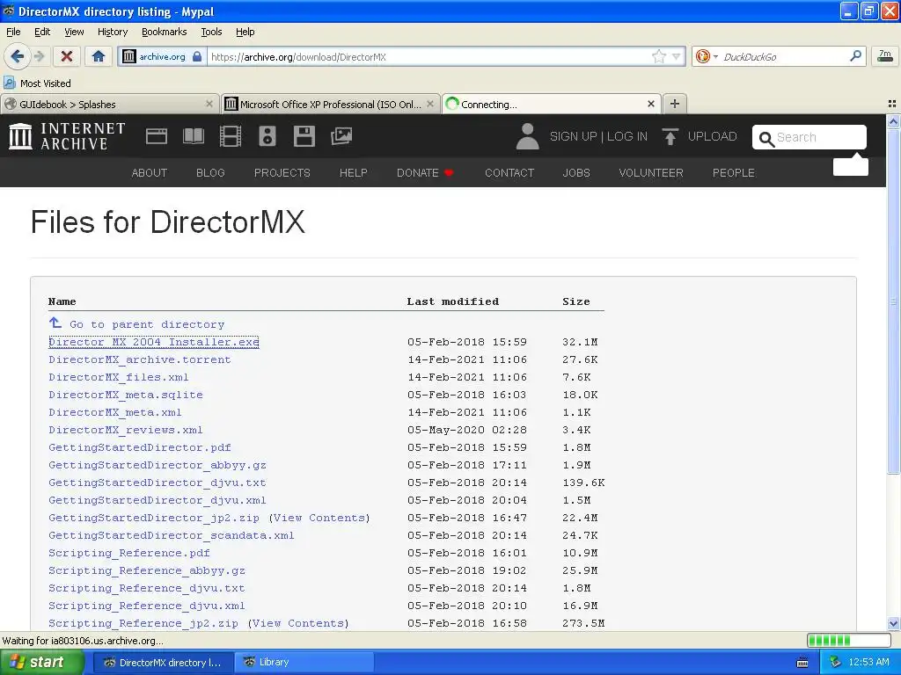Click the PROJECTS navigation link

pyautogui.click(x=282, y=173)
